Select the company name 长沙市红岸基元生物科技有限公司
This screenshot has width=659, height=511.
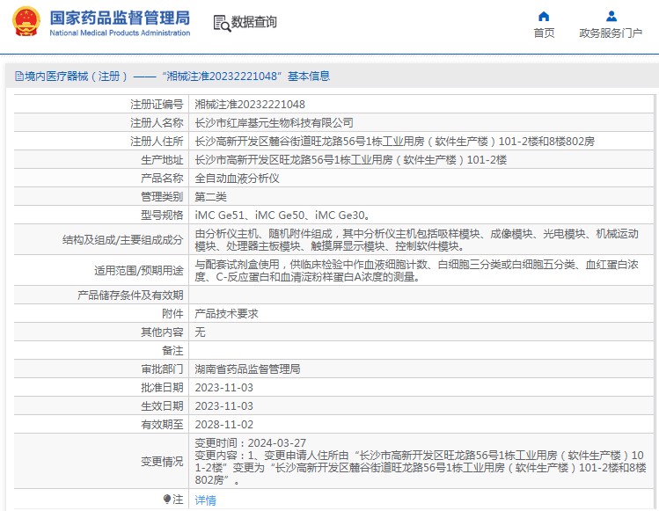(274, 122)
